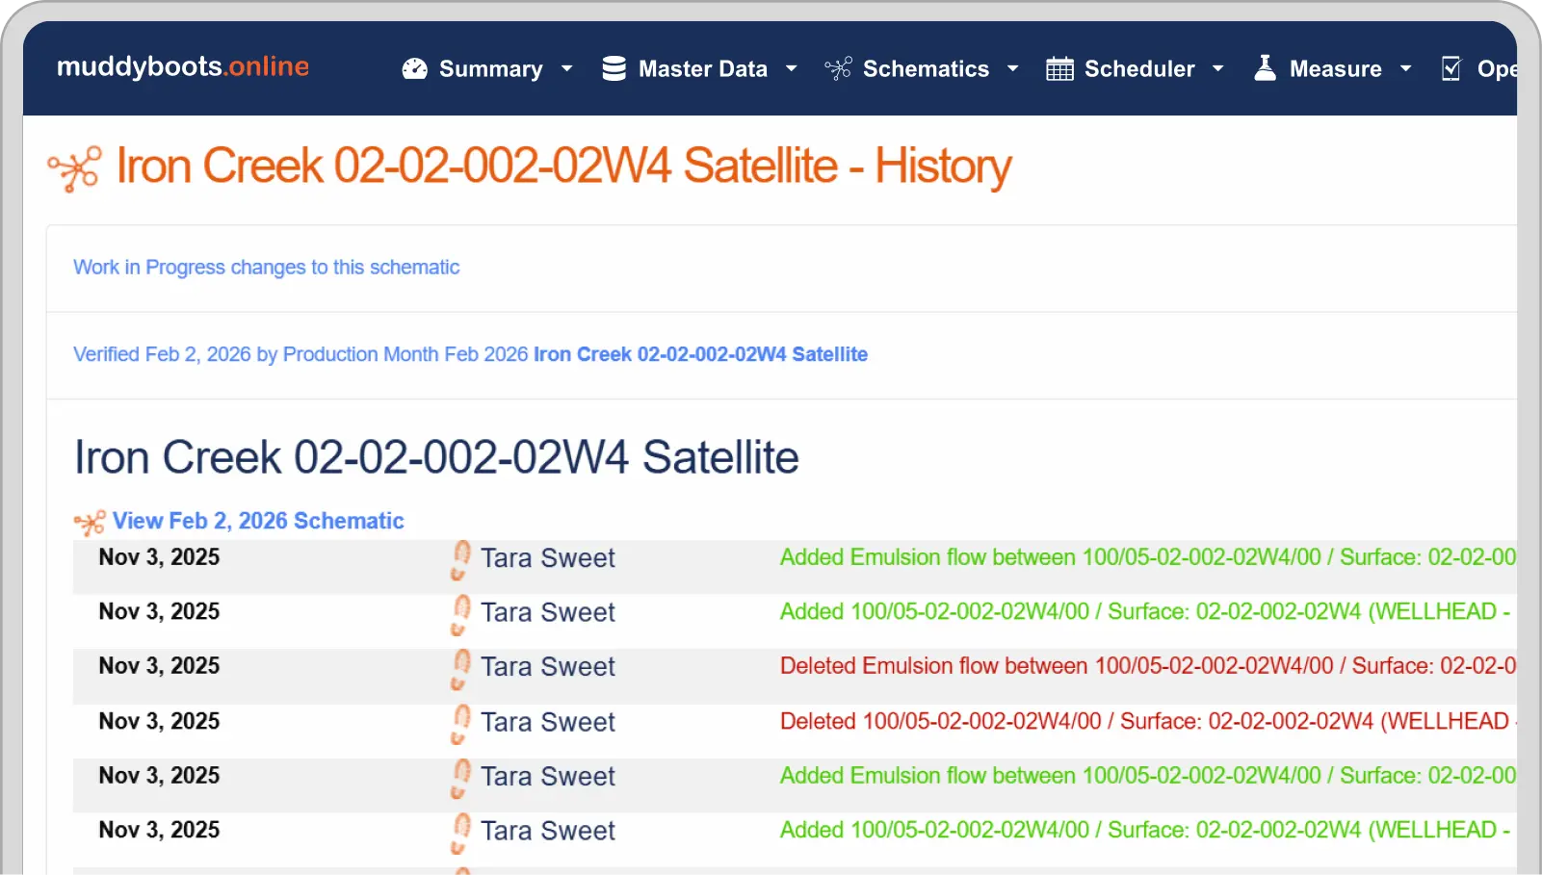Click the schematic icon beside the page title
1542x875 pixels.
[75, 168]
